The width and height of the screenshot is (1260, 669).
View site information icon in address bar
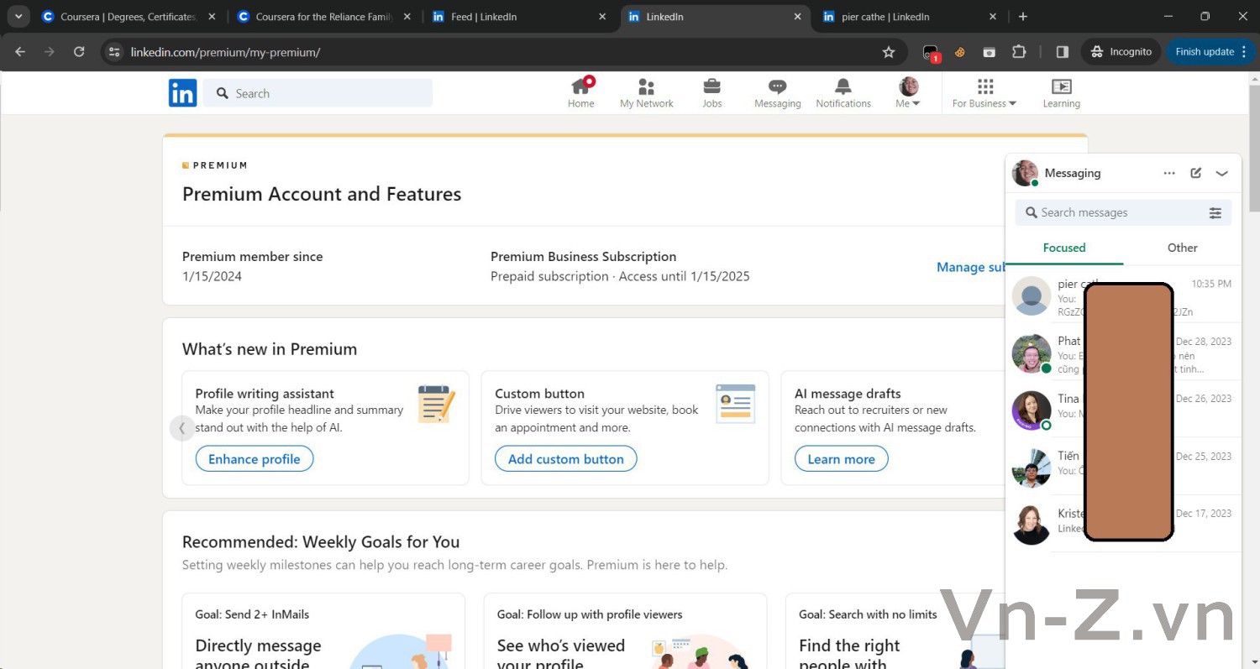tap(115, 52)
